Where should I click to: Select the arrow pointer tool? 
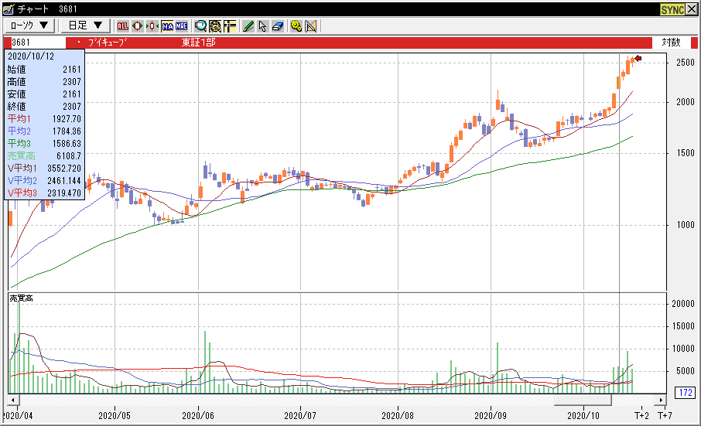[263, 26]
